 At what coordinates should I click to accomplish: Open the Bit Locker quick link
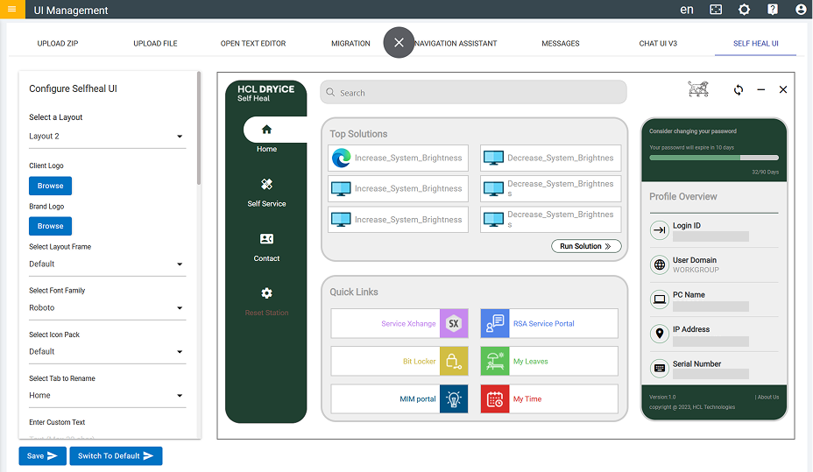click(399, 361)
